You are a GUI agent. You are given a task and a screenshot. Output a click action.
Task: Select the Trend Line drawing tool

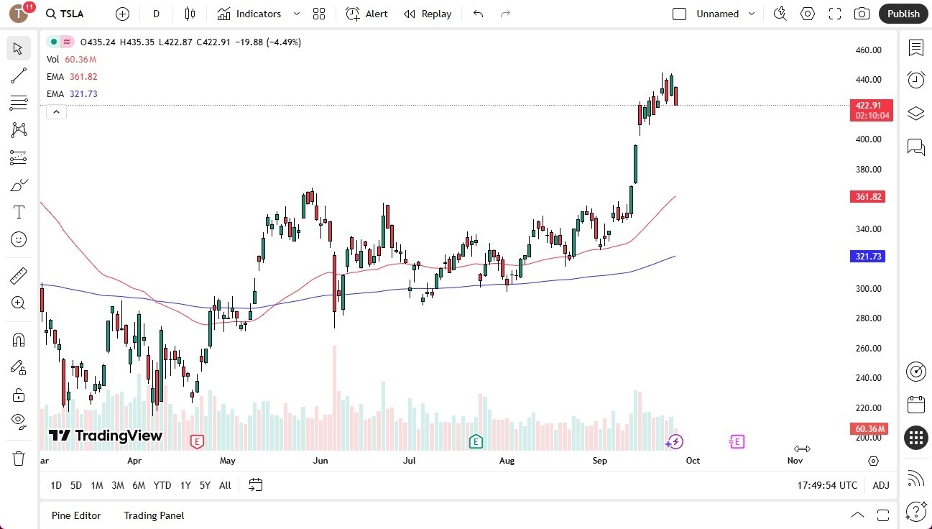(x=18, y=75)
